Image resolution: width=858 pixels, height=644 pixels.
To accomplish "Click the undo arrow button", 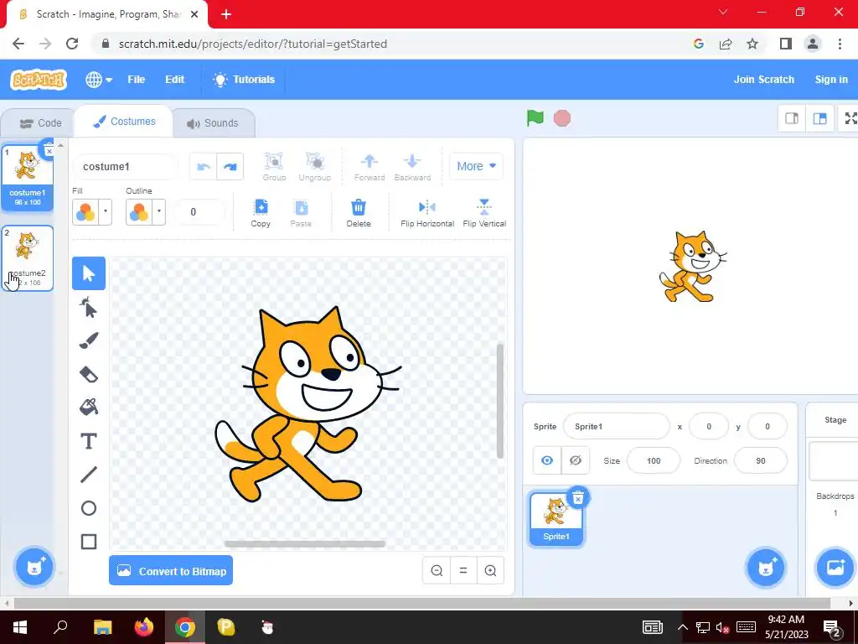I will coord(204,167).
